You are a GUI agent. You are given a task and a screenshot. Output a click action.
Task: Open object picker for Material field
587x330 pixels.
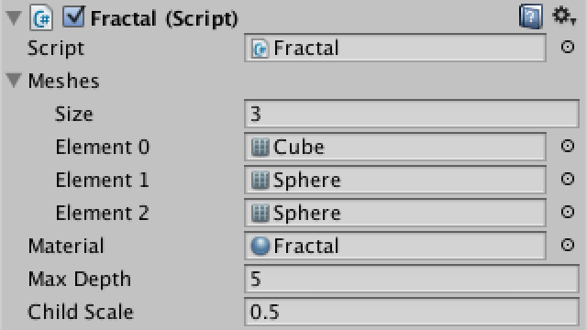pos(568,245)
